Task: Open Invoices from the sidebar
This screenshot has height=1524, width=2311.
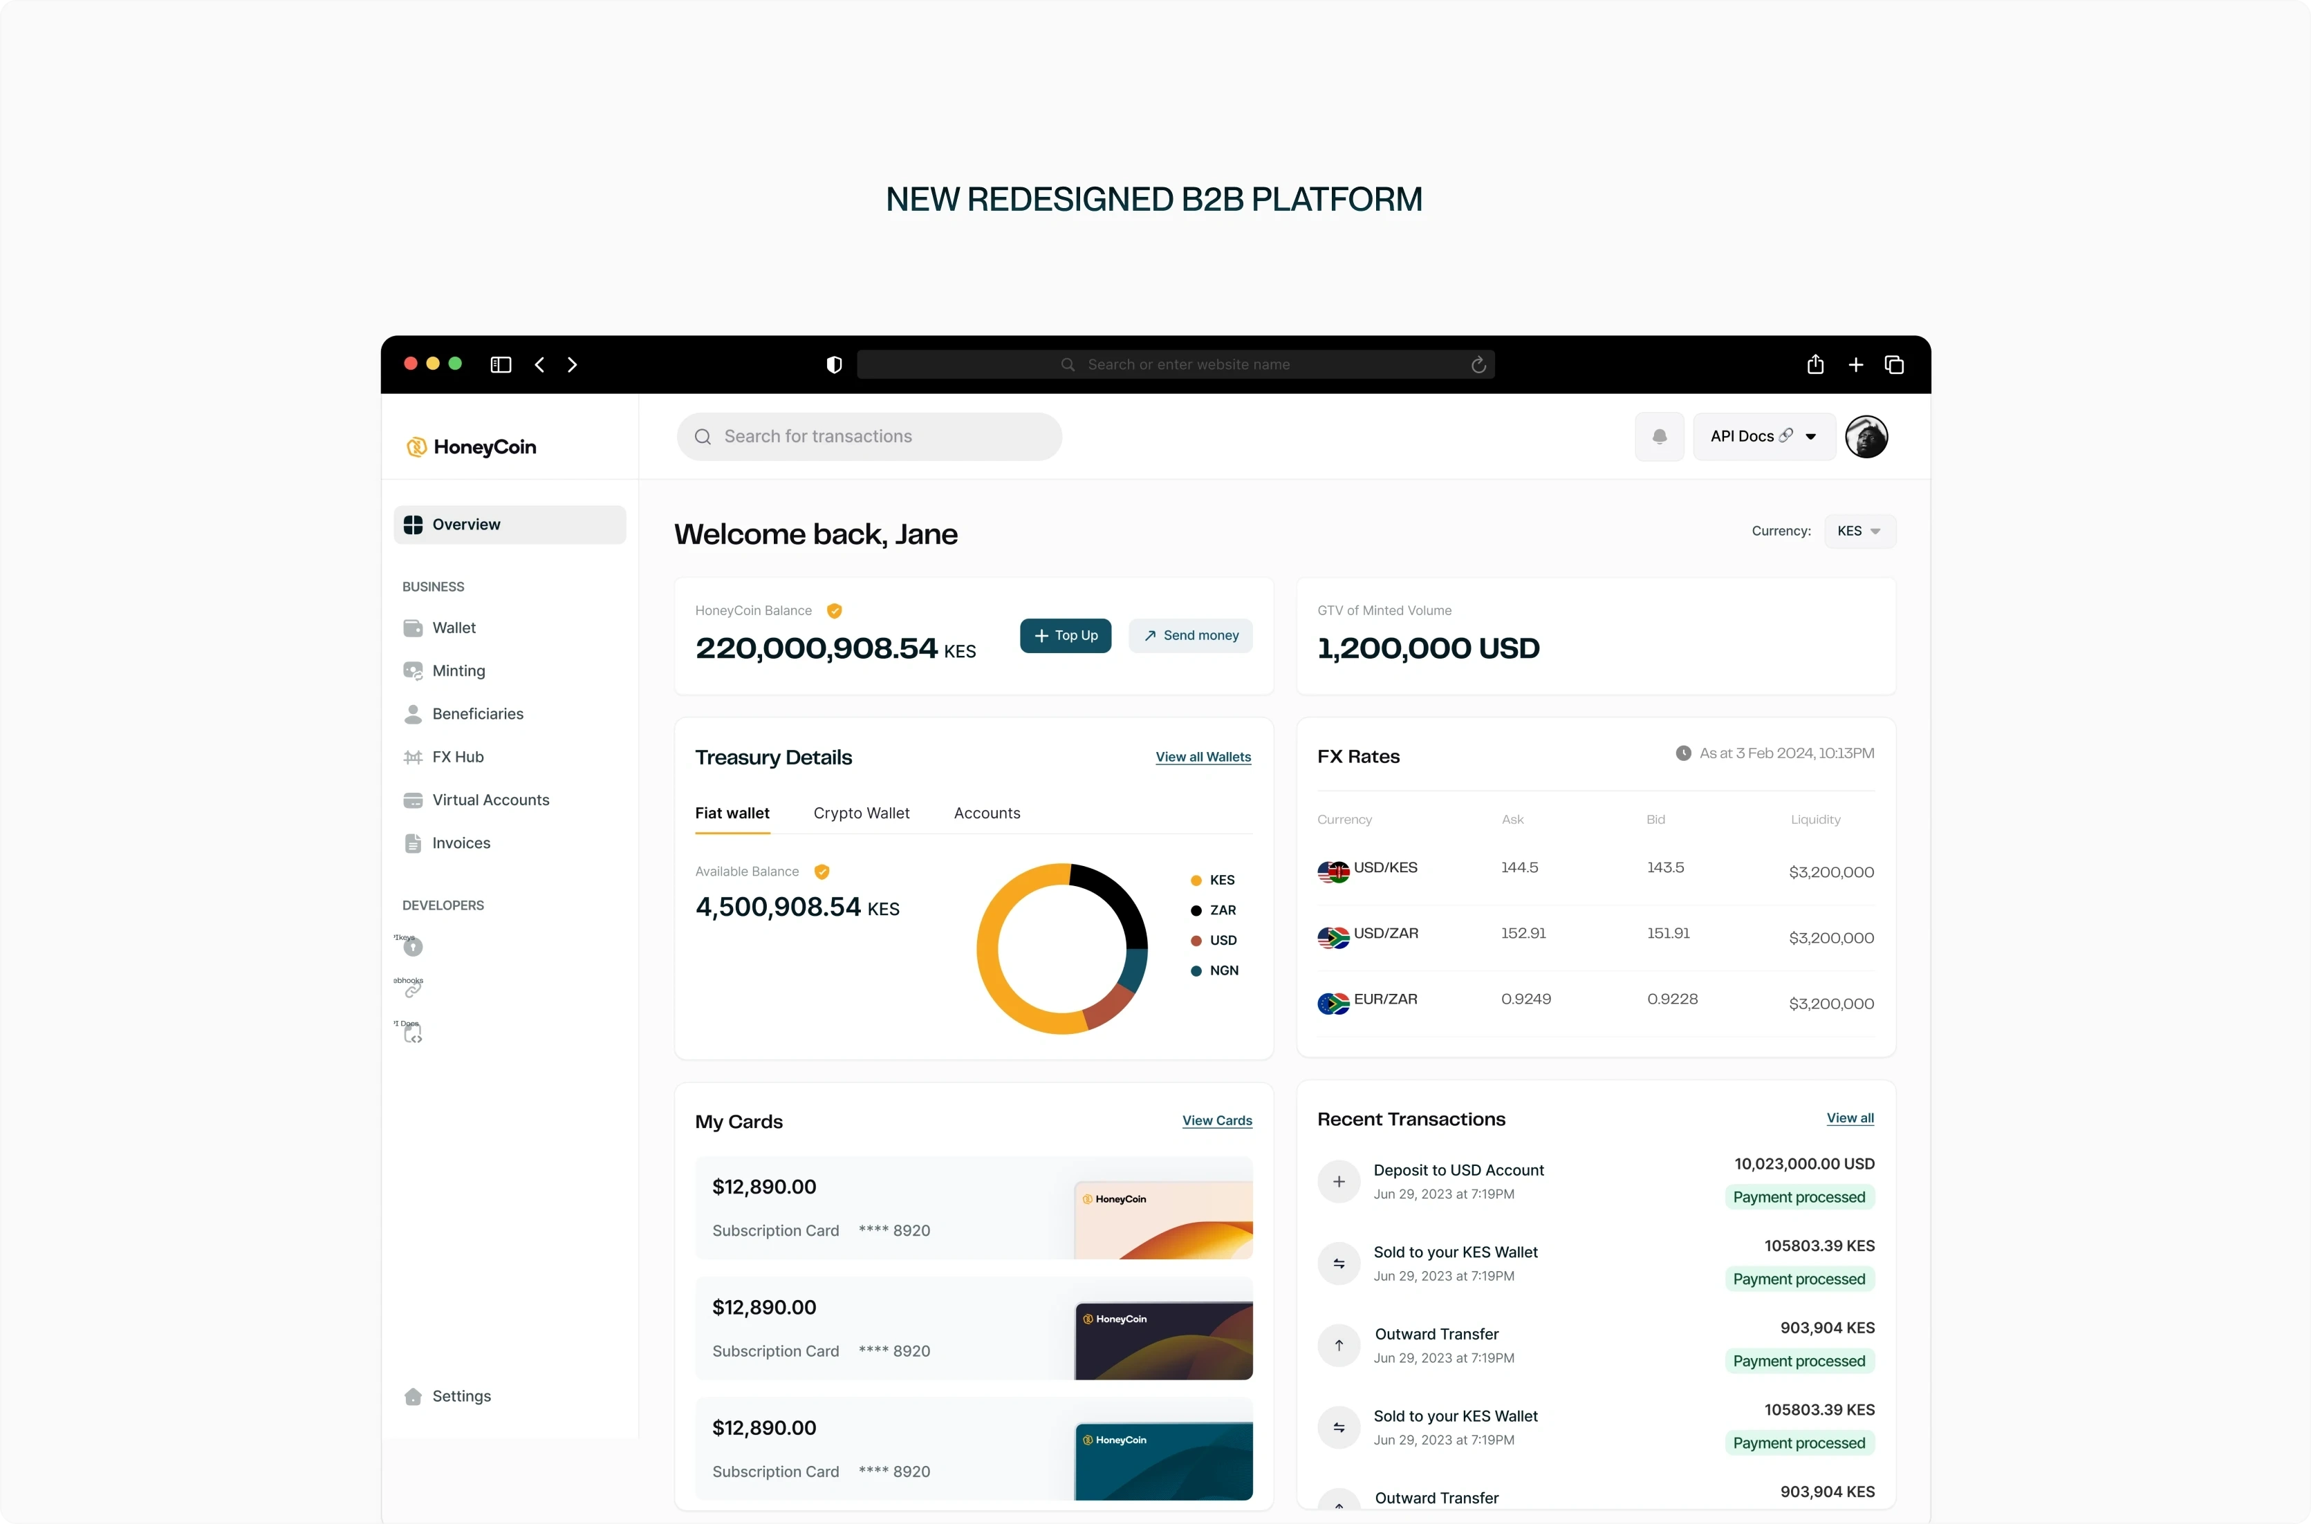Action: coord(461,843)
